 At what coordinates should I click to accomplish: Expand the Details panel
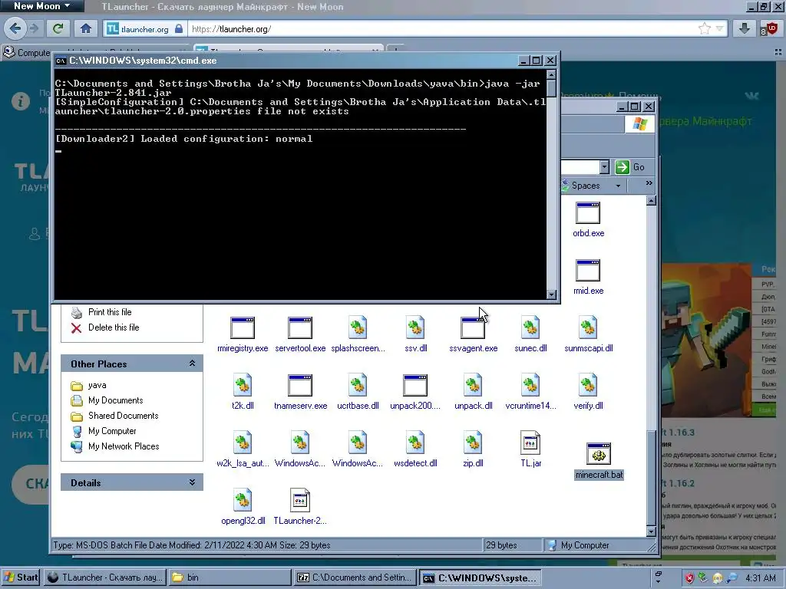point(192,482)
